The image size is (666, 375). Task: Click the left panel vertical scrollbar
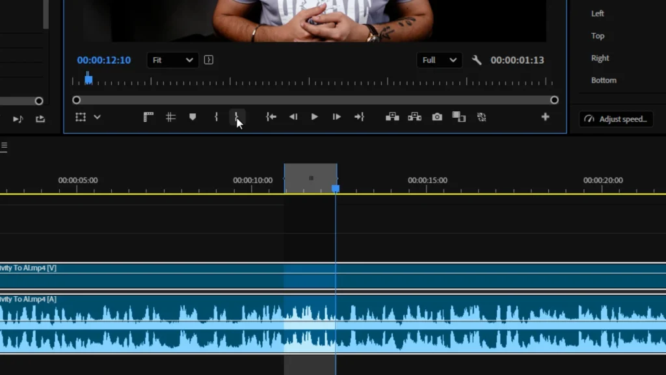pos(46,14)
